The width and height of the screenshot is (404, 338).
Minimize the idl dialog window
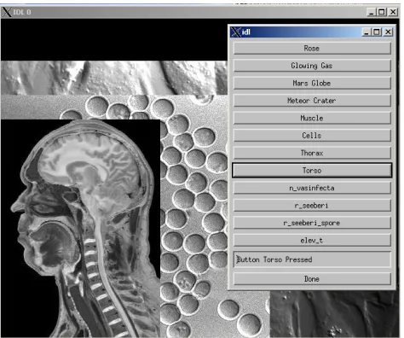pos(366,32)
